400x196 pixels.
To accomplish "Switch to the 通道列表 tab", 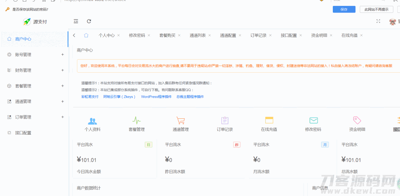I will pos(198,36).
